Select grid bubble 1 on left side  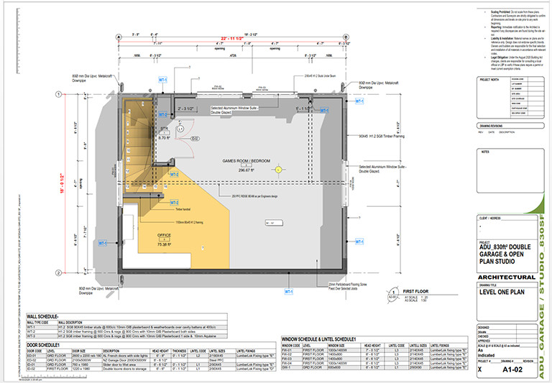(x=59, y=94)
